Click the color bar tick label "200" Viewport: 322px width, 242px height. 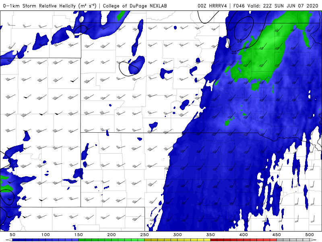pyautogui.click(x=111, y=235)
